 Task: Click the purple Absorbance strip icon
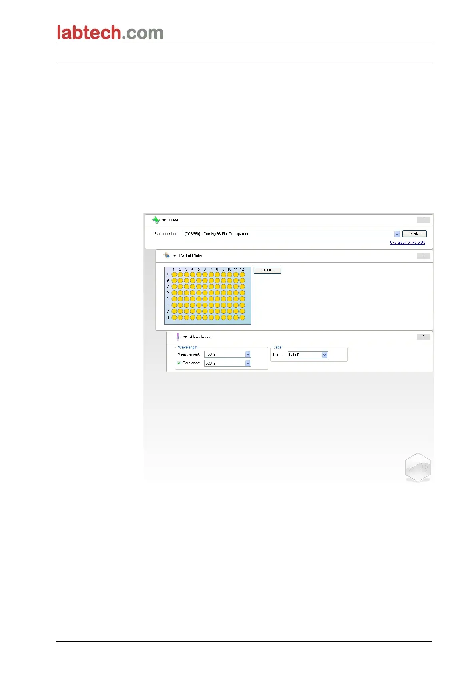coord(178,337)
